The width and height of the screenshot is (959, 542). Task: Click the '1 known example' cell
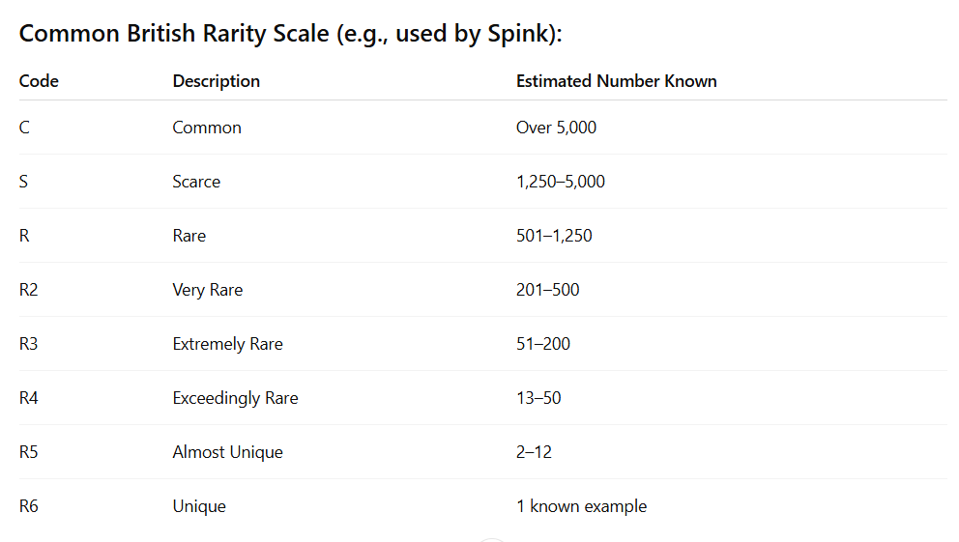(581, 506)
